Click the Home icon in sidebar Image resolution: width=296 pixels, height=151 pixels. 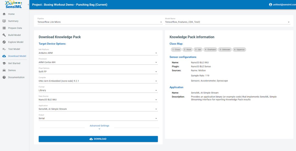[4, 14]
